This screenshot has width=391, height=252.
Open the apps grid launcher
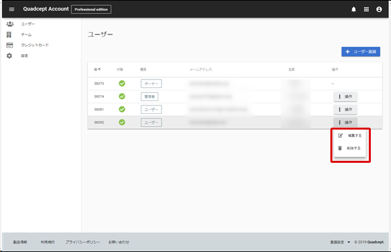[x=366, y=9]
